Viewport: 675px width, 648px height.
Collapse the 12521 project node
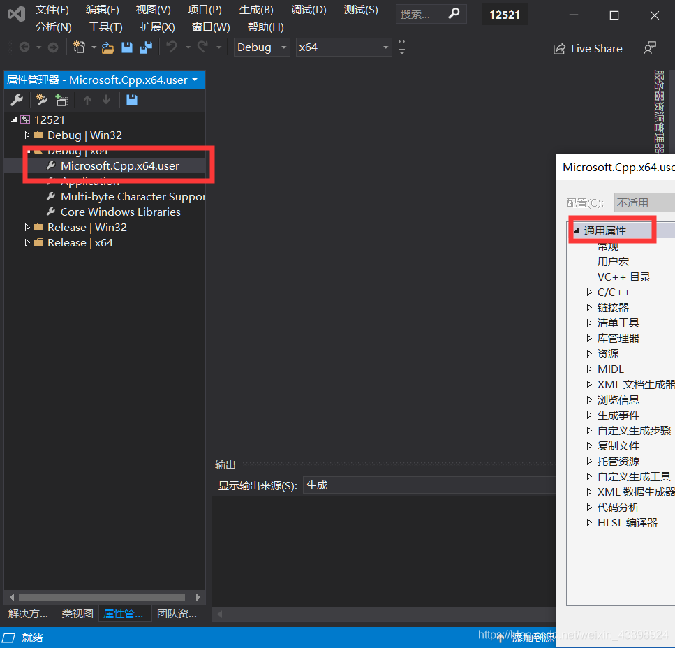tap(14, 119)
